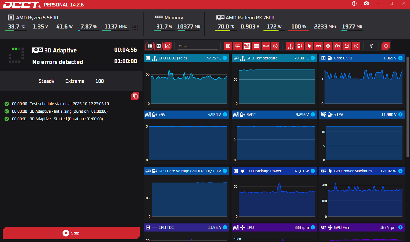Toggle the CPU sensor source filter
410x242 pixels.
(x=228, y=46)
